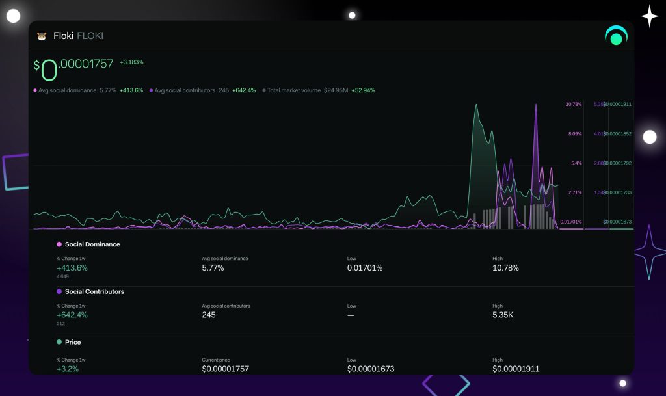Click the 245 avg social contributors table value

209,315
